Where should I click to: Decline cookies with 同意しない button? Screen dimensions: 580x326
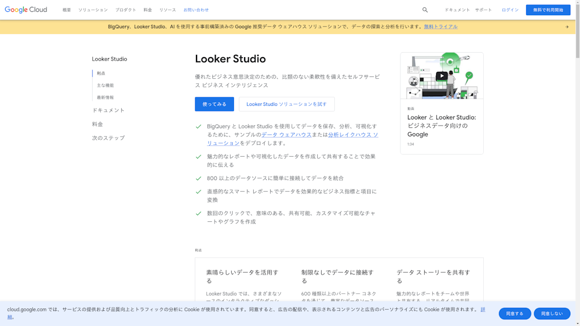pyautogui.click(x=552, y=314)
